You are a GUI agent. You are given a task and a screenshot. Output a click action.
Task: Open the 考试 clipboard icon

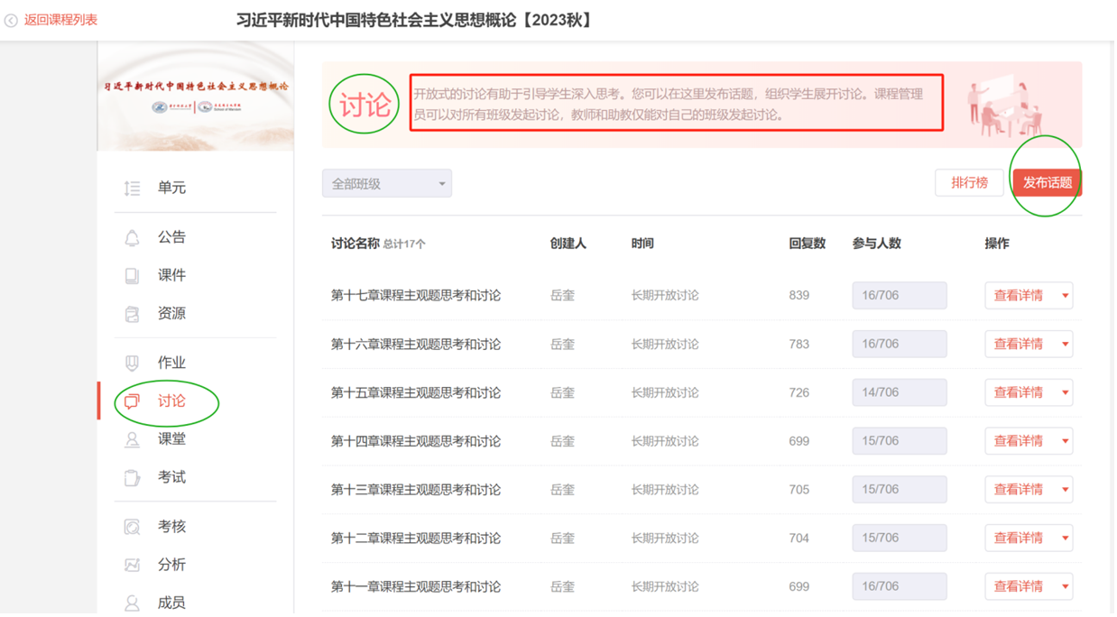click(132, 477)
